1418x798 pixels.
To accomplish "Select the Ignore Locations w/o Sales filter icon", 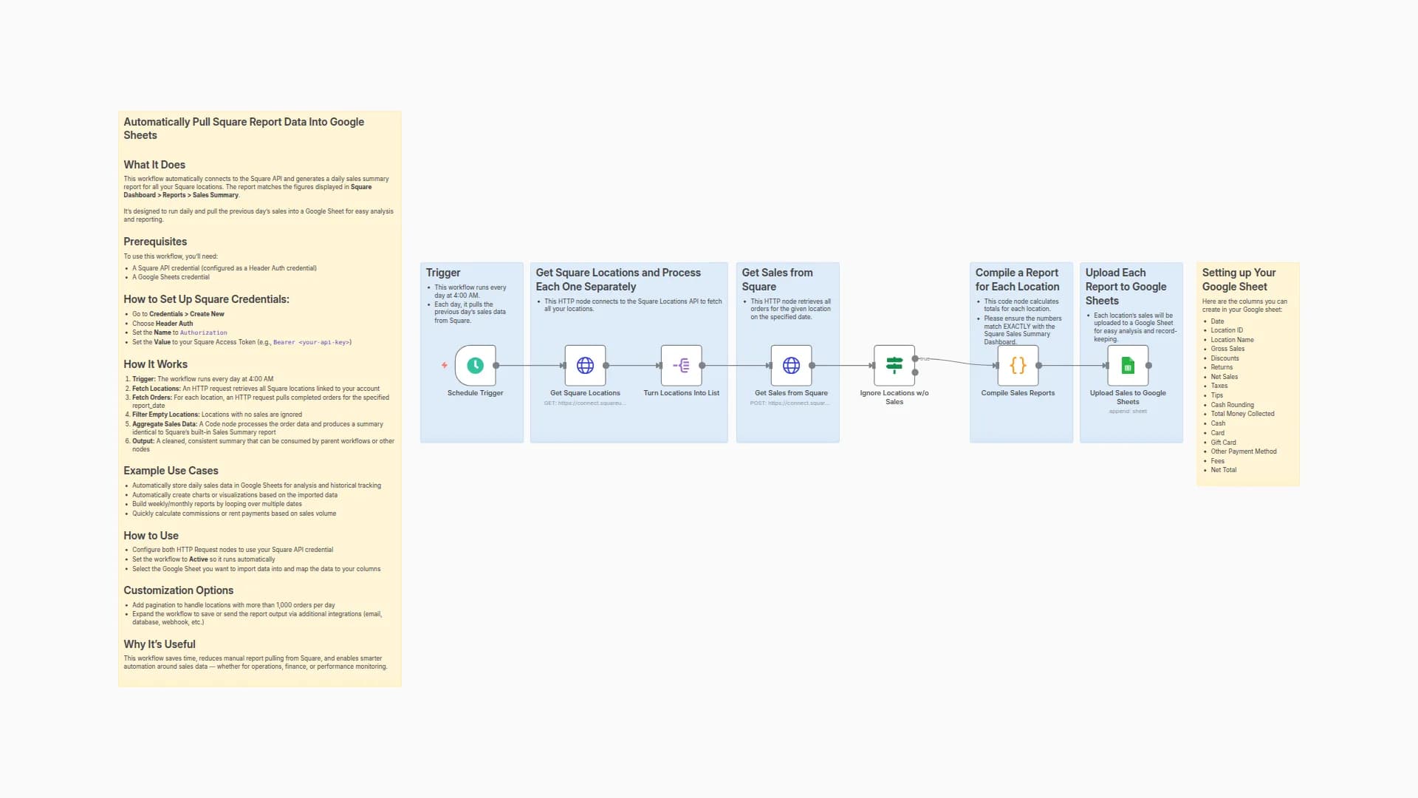I will point(894,364).
